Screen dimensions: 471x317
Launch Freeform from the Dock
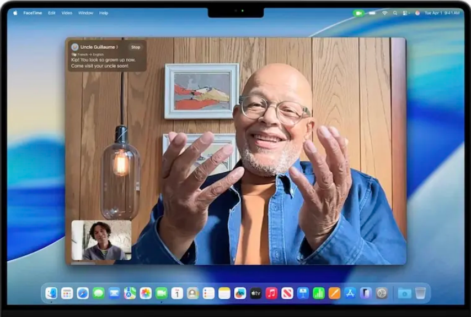pyautogui.click(x=240, y=293)
